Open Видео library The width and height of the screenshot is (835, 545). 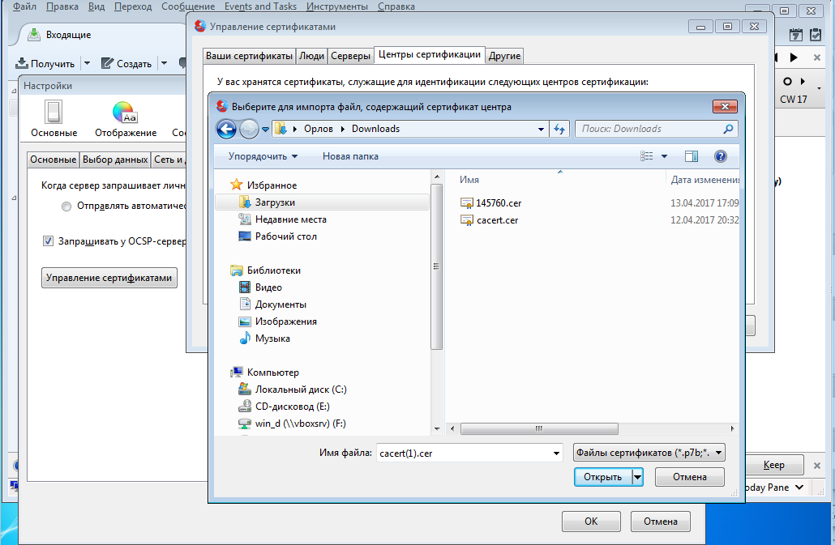point(260,287)
